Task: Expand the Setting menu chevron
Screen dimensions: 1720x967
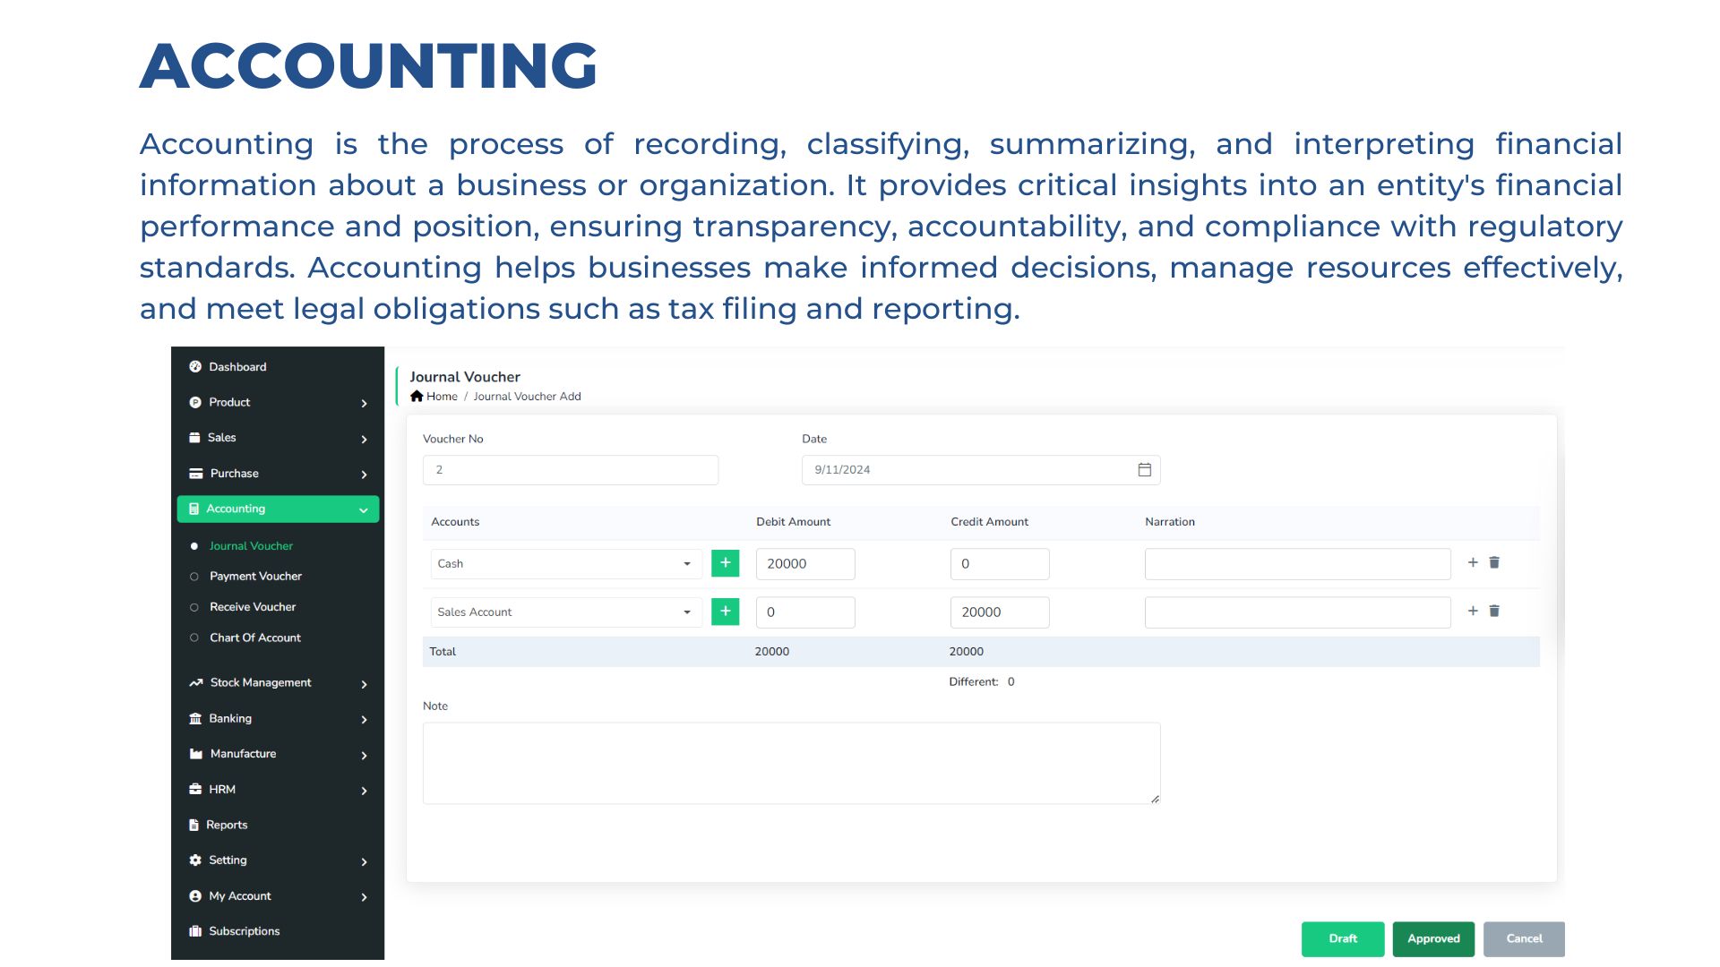Action: [x=364, y=861]
